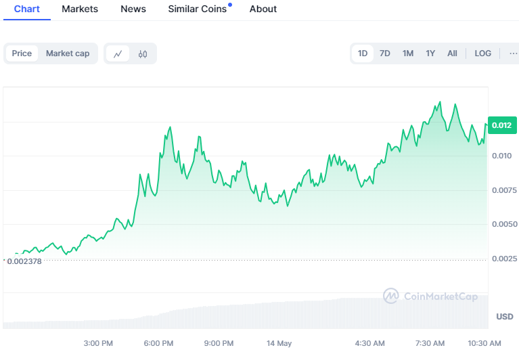519x352 pixels.
Task: Click the blue dot beside Similar Coins
Action: pos(230,5)
